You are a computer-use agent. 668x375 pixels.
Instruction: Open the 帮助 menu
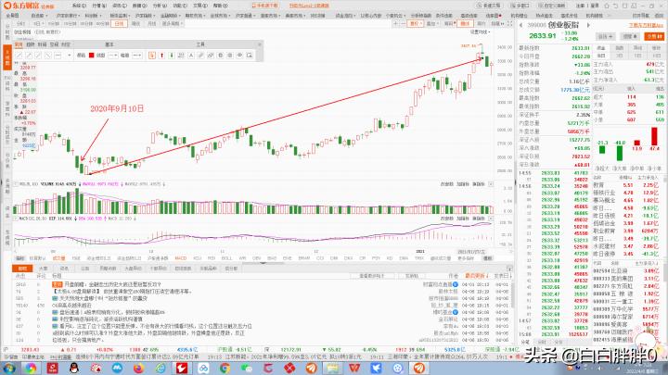(x=220, y=6)
